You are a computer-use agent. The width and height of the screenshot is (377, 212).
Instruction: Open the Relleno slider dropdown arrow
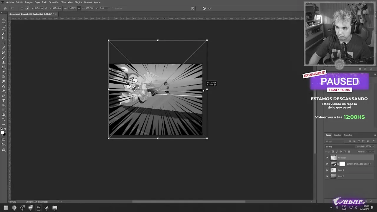point(373,152)
